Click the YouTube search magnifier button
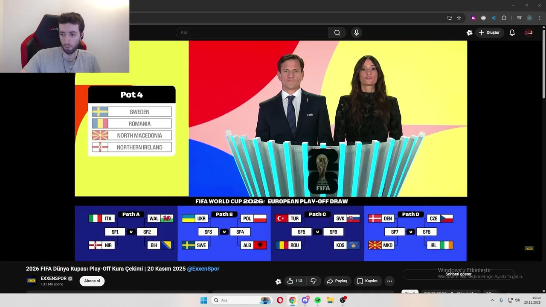This screenshot has height=307, width=546. (337, 32)
